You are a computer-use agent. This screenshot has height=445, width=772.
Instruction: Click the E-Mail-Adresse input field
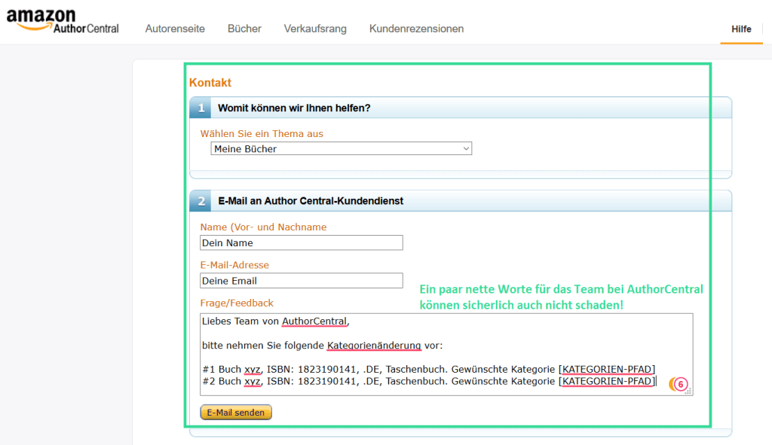coord(302,280)
